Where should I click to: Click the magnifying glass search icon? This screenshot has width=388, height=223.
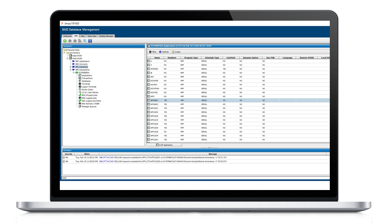tap(85, 41)
